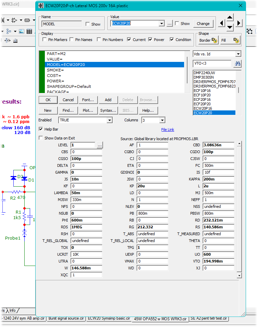Switch to SE A2 pent tetr test.cir tab
This screenshot has width=258, height=335.
[209, 318]
